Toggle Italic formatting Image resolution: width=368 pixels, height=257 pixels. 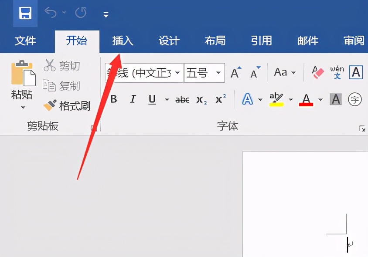[x=133, y=99]
